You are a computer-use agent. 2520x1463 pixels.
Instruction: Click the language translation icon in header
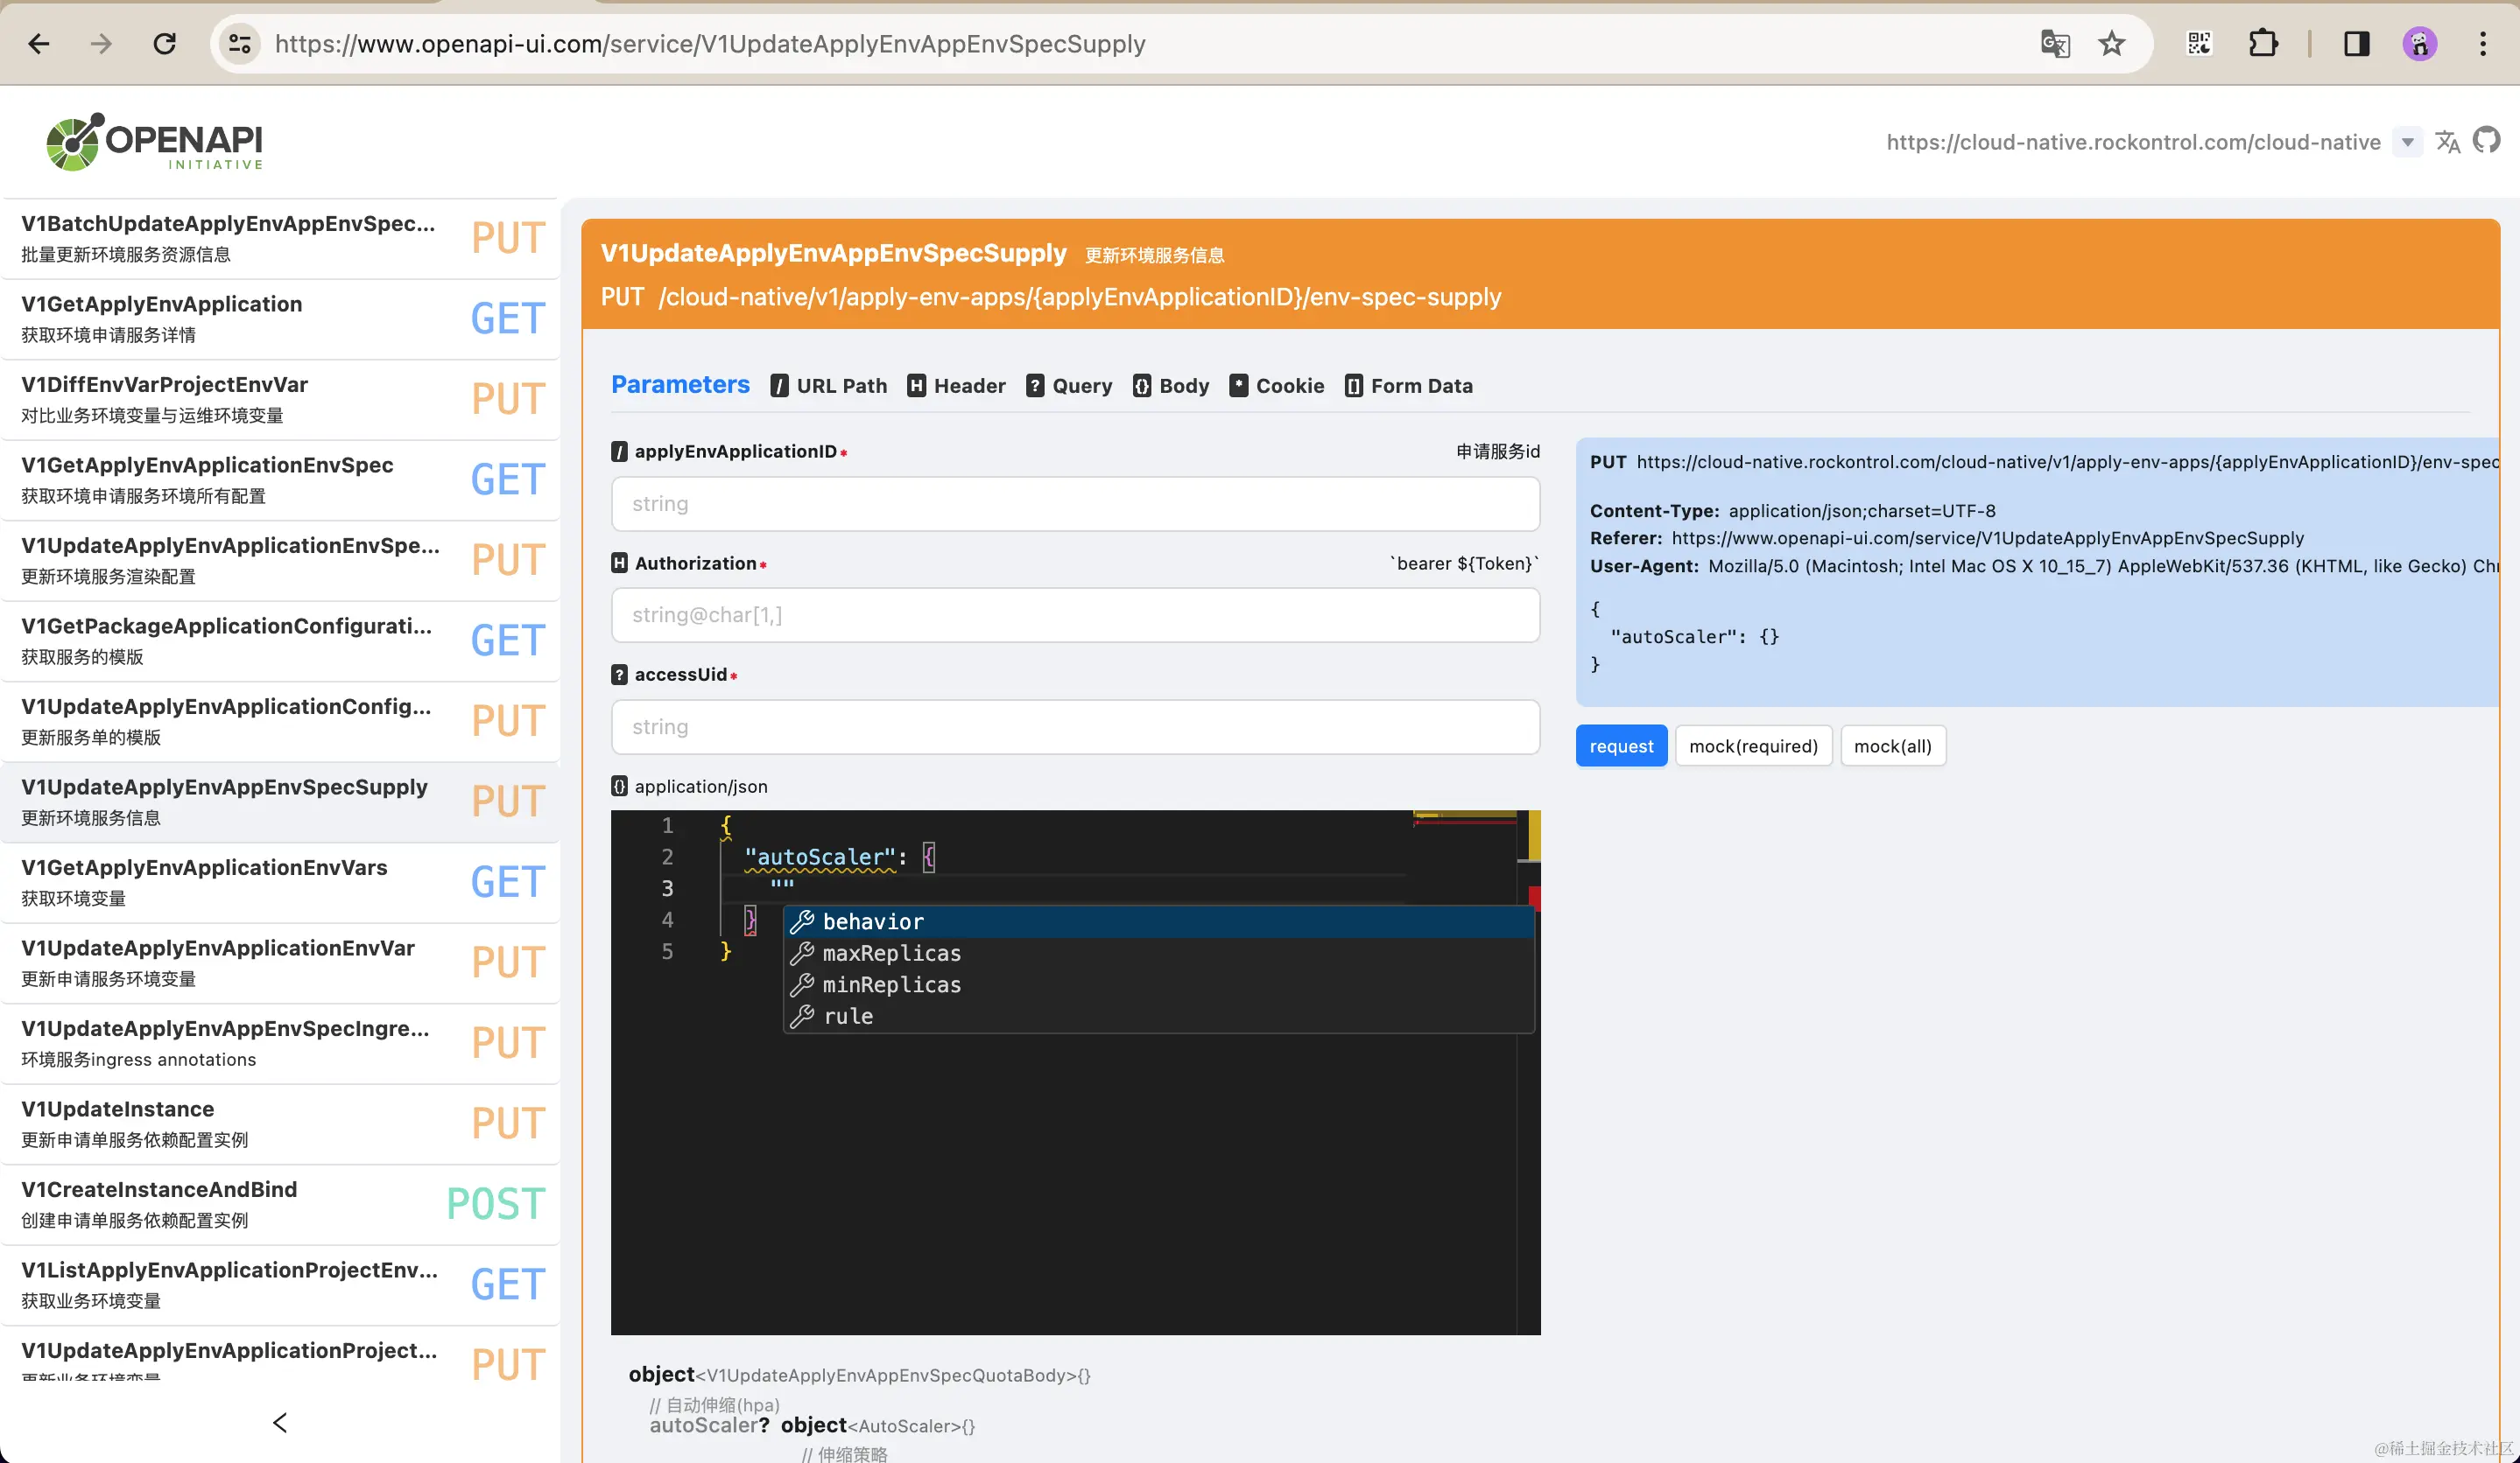(2447, 142)
